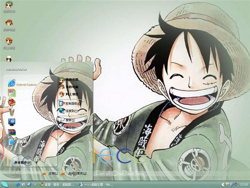Open 网上邻居 in Start menu right column
This screenshot has width=250, height=188.
69,94
